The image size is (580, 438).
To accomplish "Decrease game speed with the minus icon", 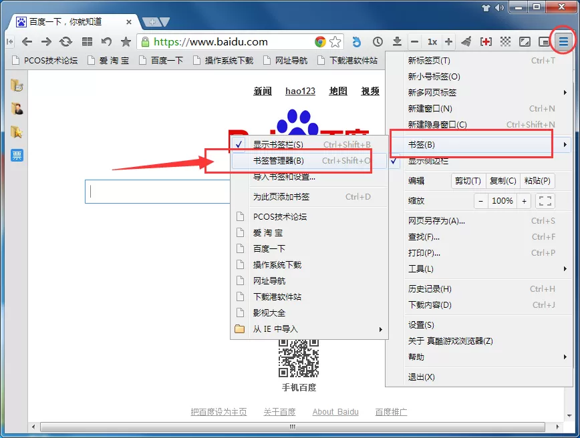I will 415,42.
